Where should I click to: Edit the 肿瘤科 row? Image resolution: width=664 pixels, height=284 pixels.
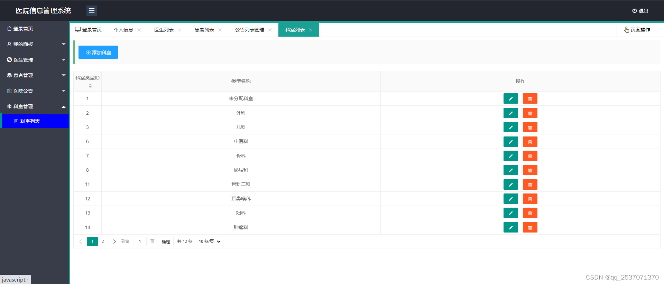[510, 228]
